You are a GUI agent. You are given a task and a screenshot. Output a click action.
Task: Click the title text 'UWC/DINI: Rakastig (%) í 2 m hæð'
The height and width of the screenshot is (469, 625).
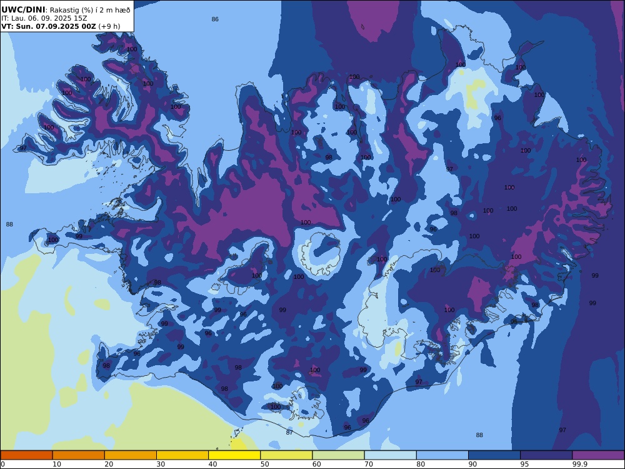click(x=66, y=10)
